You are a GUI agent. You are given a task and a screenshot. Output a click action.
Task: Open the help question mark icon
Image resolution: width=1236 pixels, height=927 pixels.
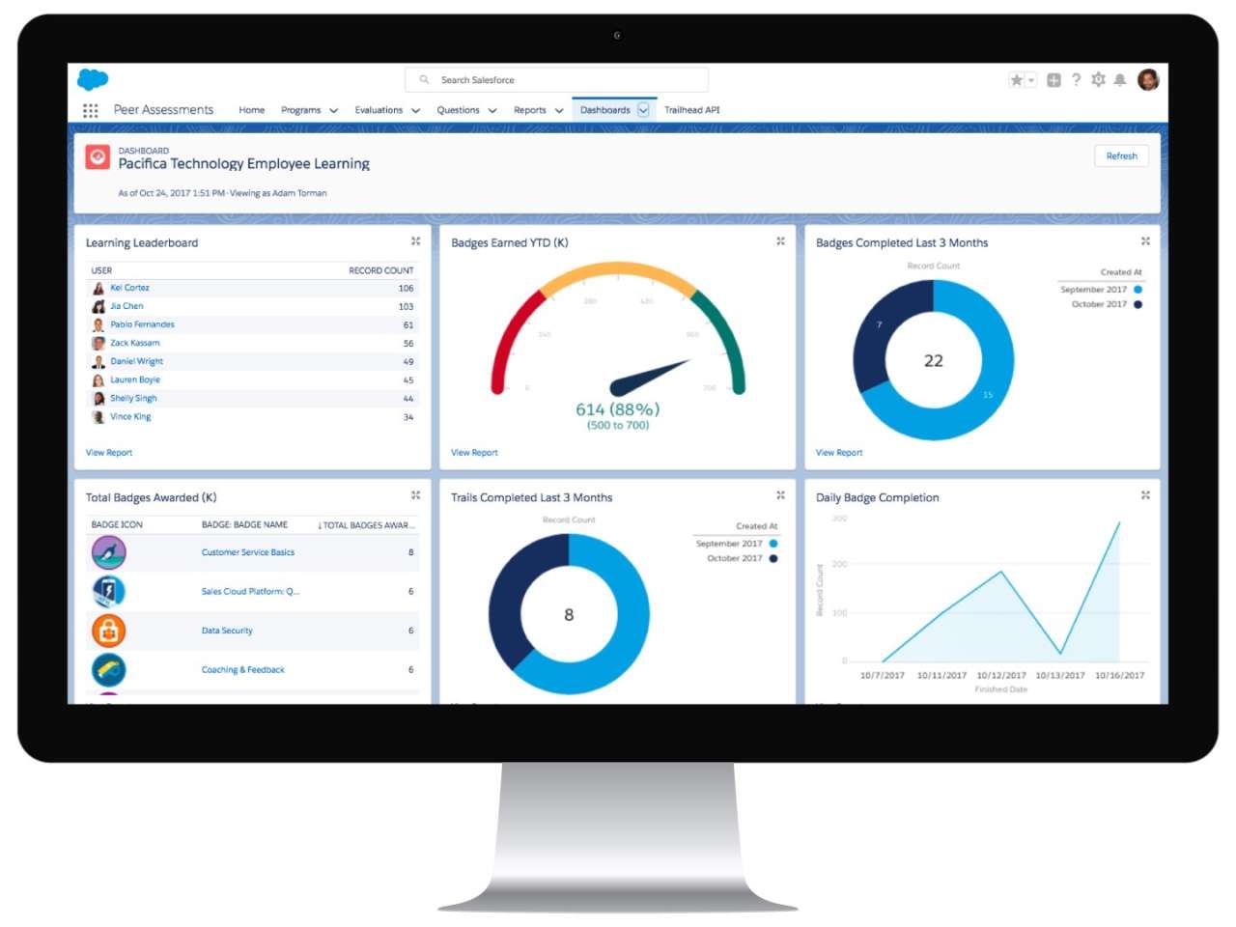point(1076,80)
